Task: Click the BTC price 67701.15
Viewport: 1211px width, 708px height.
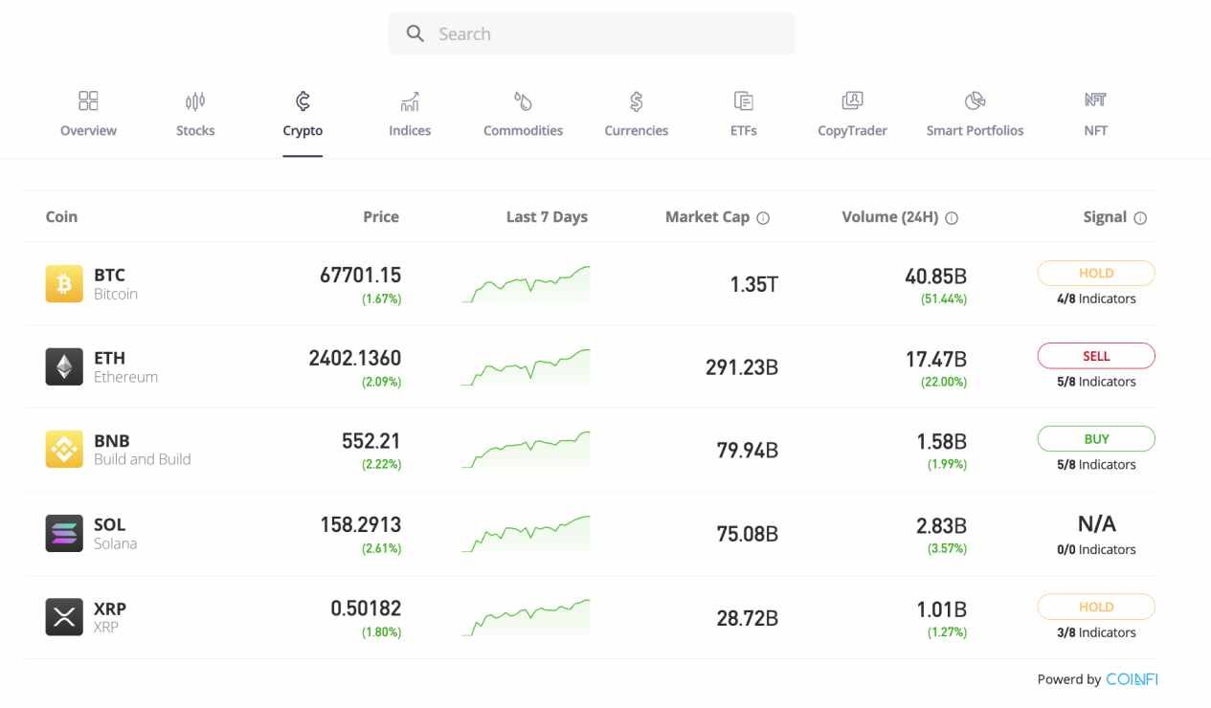Action: pyautogui.click(x=360, y=275)
